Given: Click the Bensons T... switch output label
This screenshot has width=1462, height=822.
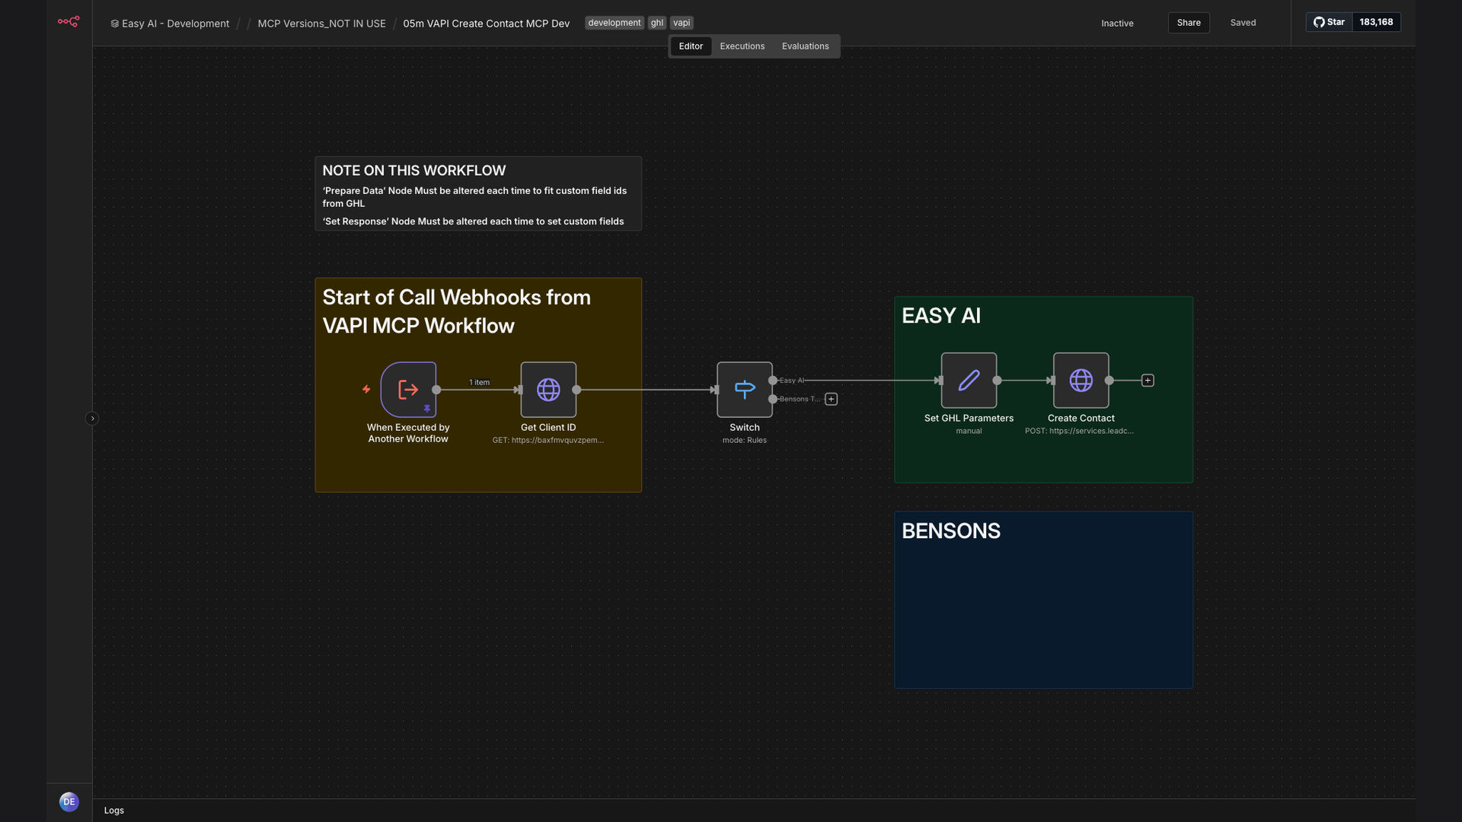Looking at the screenshot, I should coord(800,399).
